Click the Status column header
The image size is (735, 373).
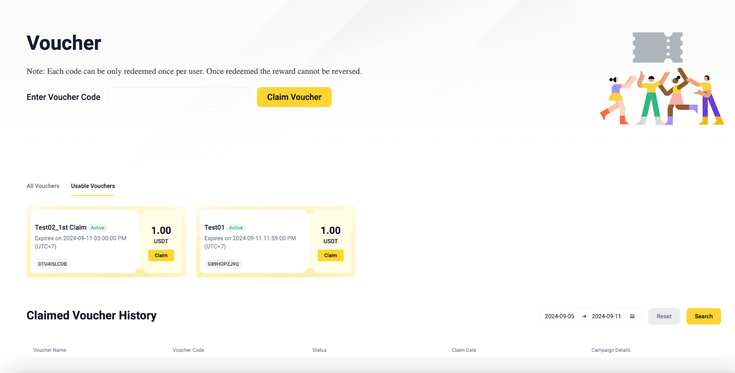[319, 350]
